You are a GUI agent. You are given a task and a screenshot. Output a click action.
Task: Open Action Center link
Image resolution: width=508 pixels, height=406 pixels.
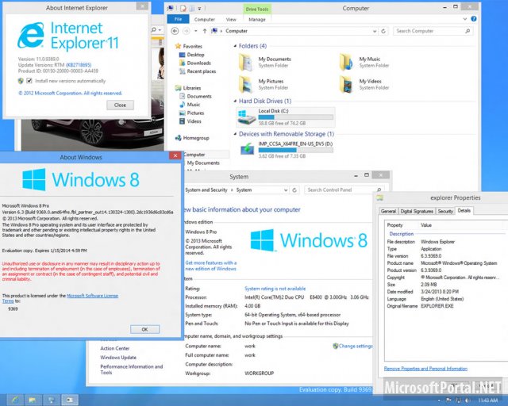[114, 348]
